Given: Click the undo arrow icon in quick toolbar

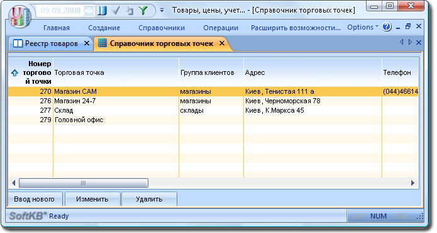Looking at the screenshot, I should pos(130,11).
